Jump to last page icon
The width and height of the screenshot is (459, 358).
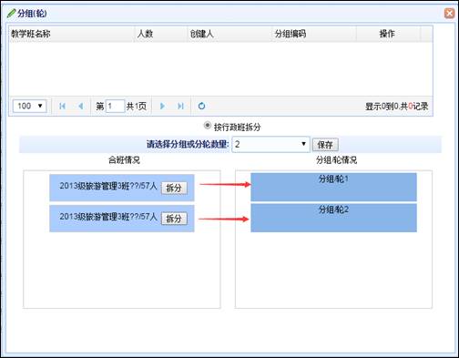180,106
